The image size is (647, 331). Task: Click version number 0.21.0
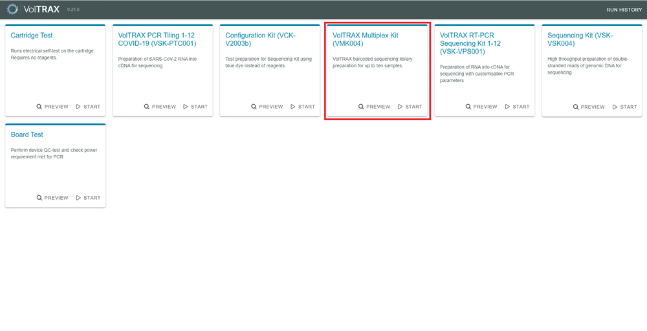coord(73,10)
